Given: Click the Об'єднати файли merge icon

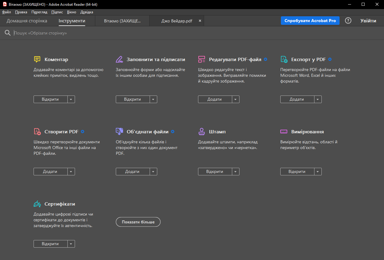Looking at the screenshot, I should pyautogui.click(x=119, y=132).
